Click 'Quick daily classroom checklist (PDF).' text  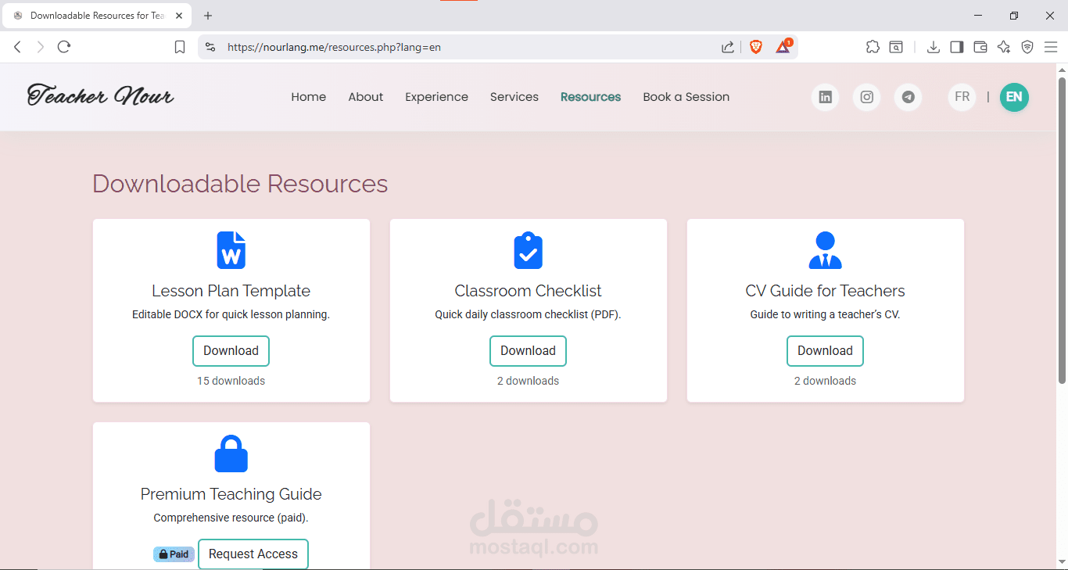pyautogui.click(x=528, y=314)
